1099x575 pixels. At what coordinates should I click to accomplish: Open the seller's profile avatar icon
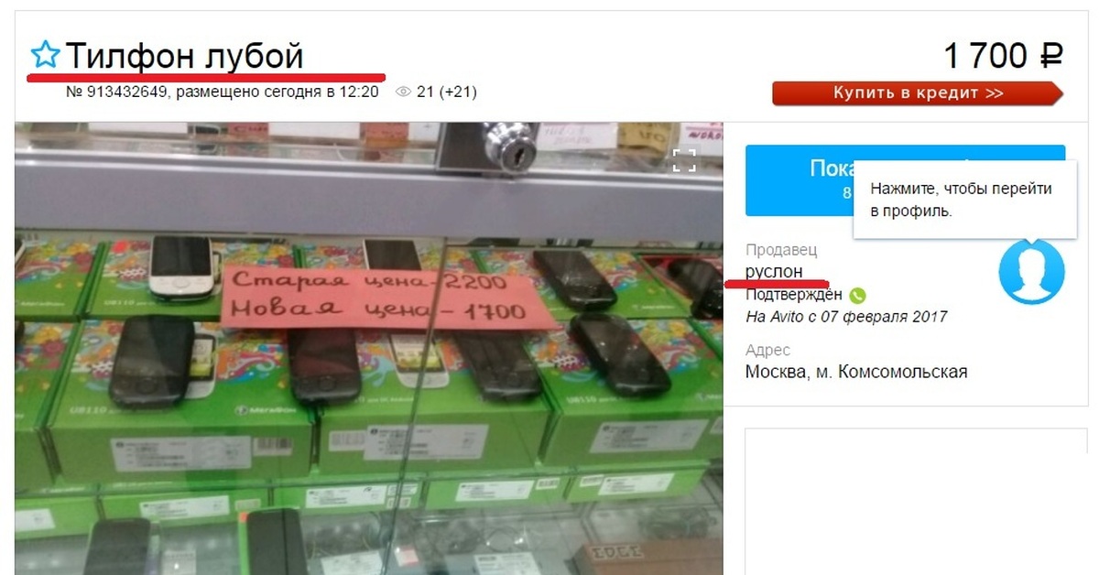1032,272
